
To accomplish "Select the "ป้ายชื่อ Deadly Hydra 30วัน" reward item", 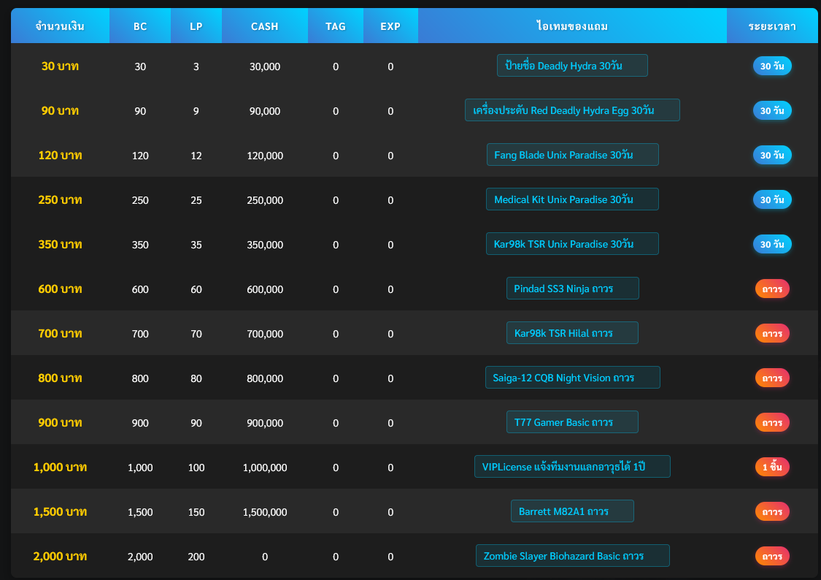I will click(572, 65).
